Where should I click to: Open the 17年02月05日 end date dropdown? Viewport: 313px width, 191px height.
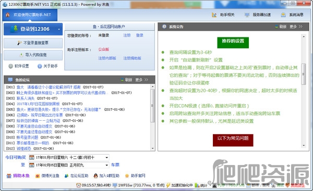coord(107,165)
